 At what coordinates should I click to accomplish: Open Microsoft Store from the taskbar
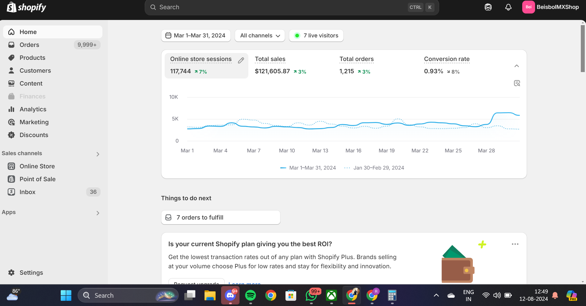(291, 295)
